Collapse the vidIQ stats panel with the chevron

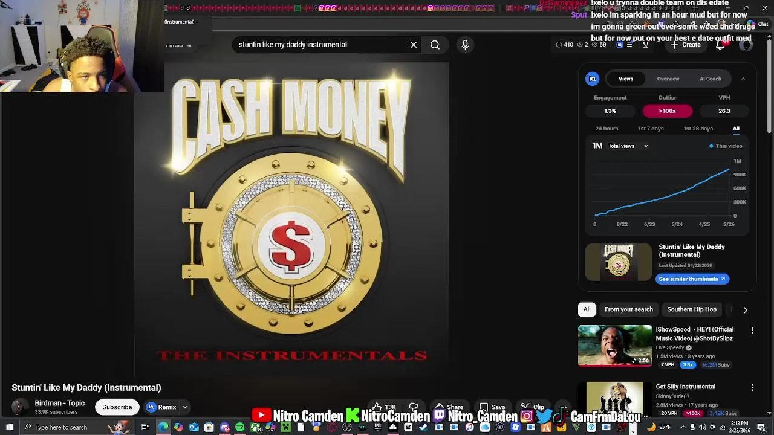tap(743, 79)
